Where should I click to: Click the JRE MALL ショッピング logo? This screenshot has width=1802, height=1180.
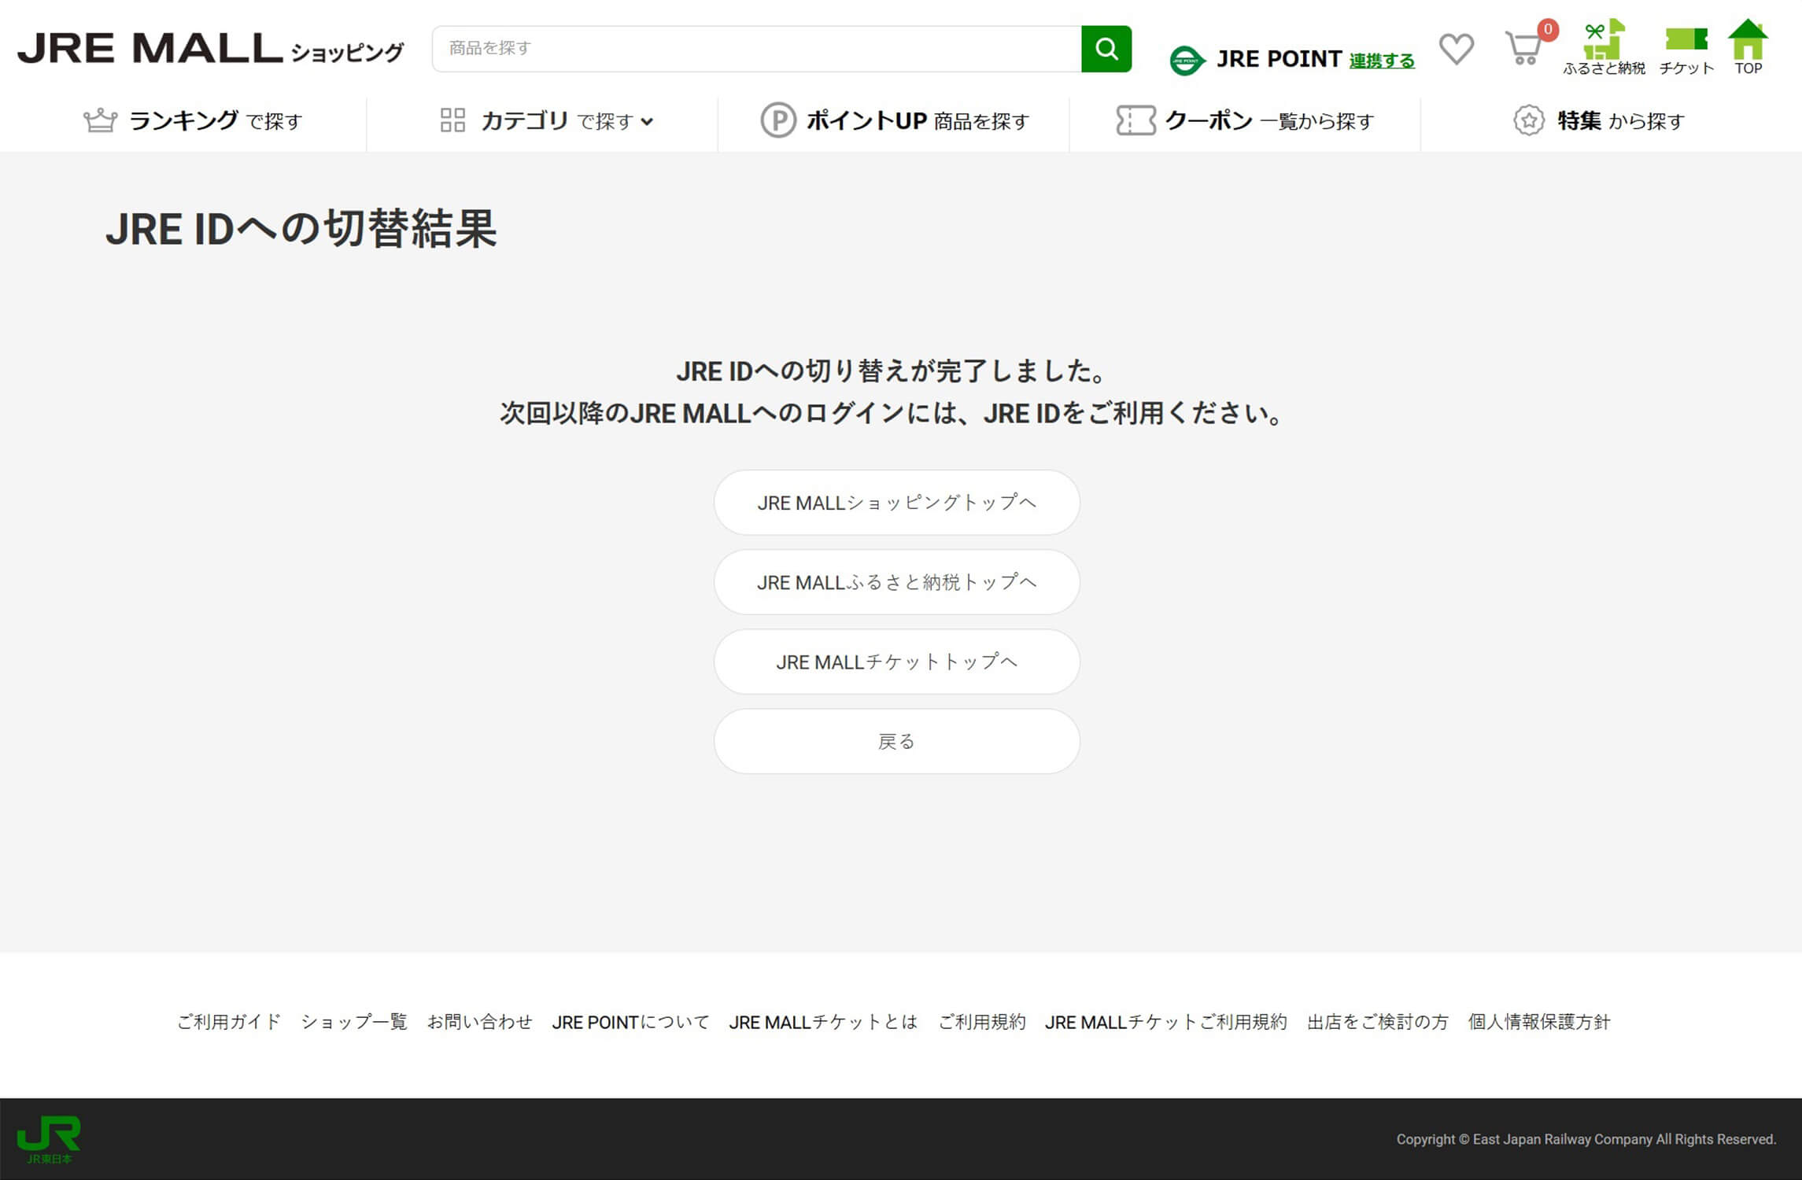(210, 49)
